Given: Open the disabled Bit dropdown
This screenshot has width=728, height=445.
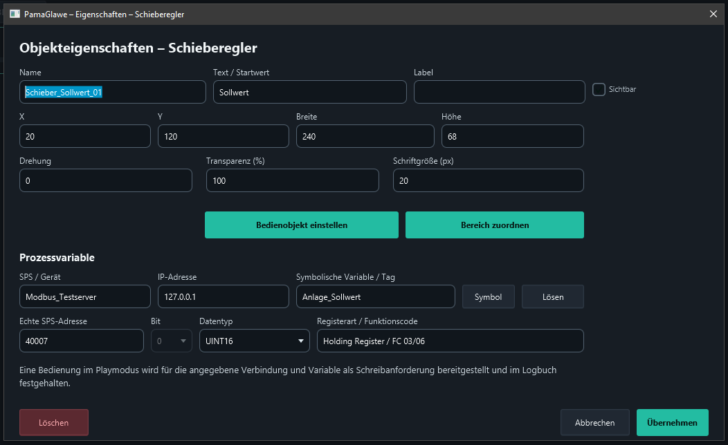Looking at the screenshot, I should point(172,341).
